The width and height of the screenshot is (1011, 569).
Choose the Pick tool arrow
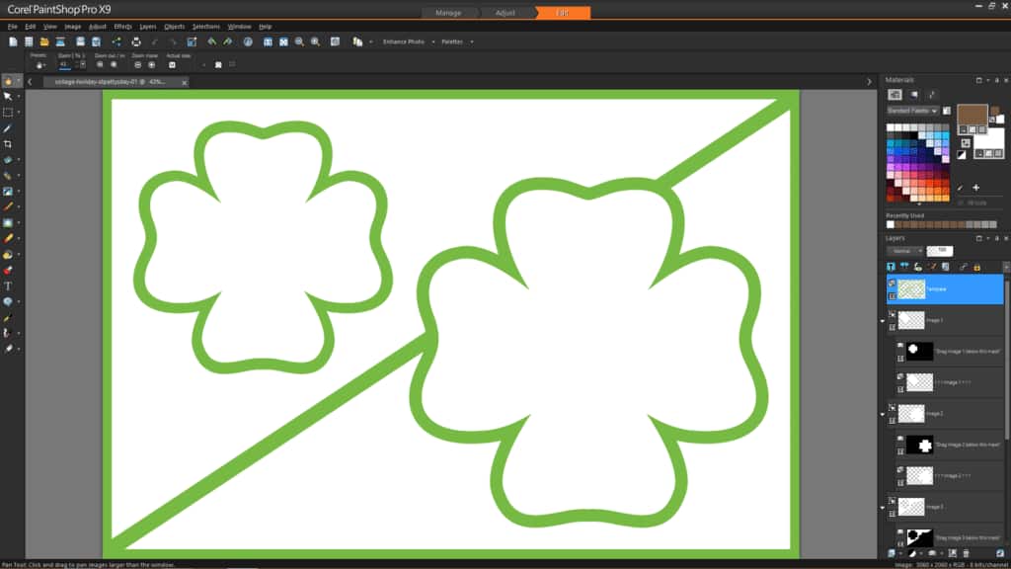point(8,96)
